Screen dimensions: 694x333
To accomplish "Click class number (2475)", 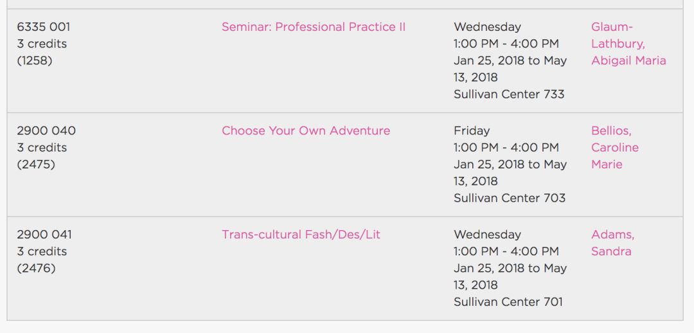I will click(x=36, y=165).
